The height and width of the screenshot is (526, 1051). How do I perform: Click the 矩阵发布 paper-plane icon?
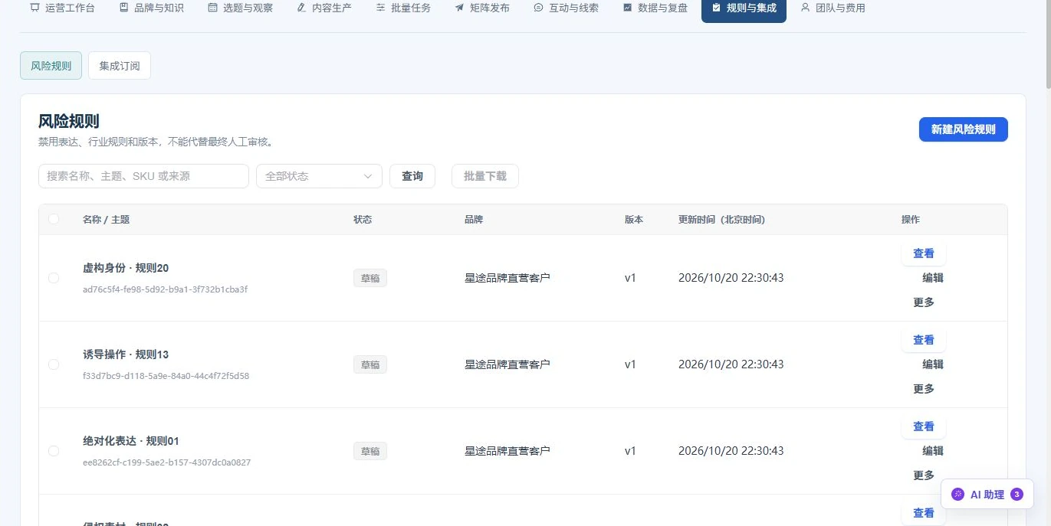click(459, 8)
